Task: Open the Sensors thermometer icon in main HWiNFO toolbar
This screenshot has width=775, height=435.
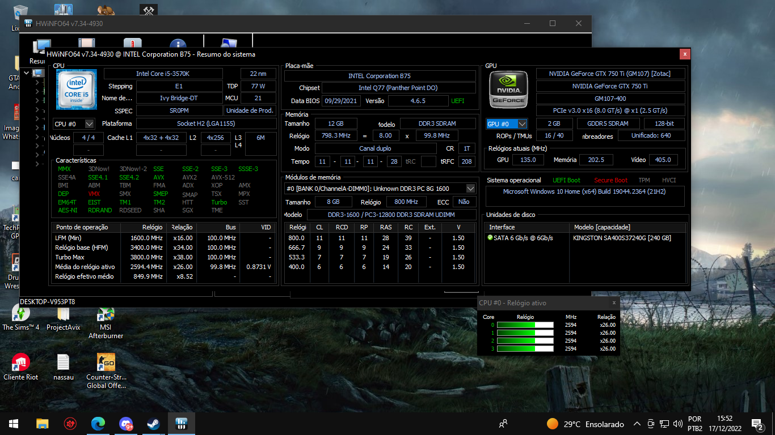Action: 132,44
